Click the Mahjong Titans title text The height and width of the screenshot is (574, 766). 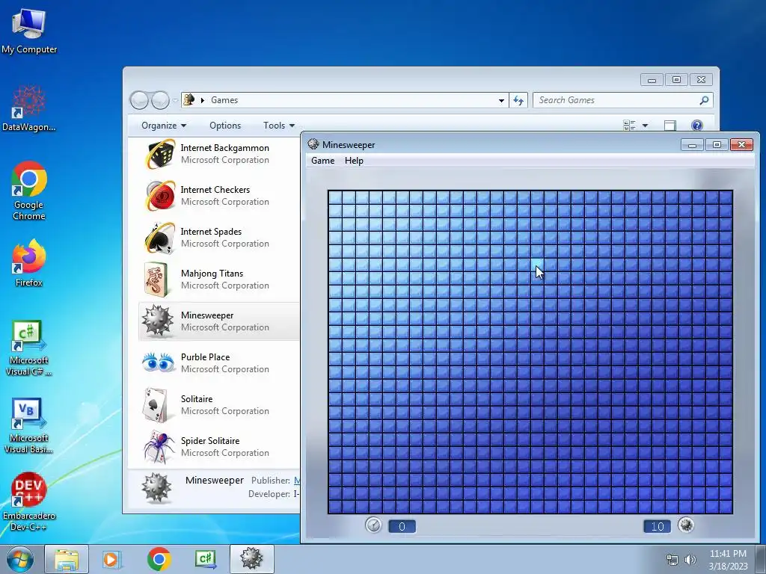(212, 274)
